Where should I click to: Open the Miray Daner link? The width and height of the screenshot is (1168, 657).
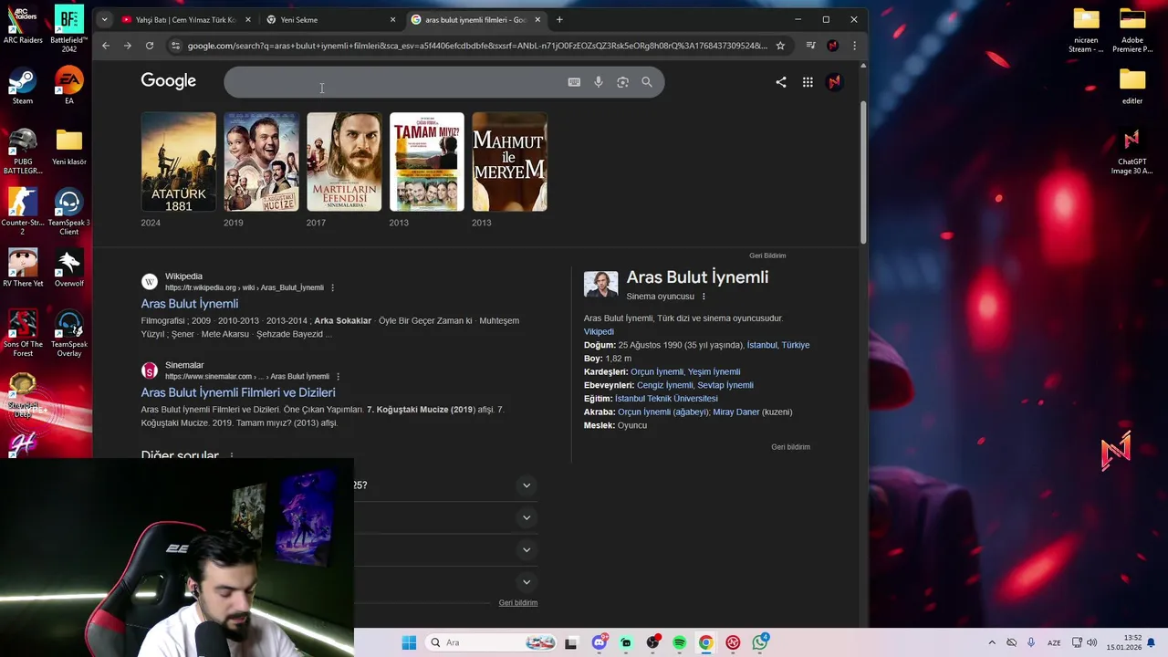point(736,412)
